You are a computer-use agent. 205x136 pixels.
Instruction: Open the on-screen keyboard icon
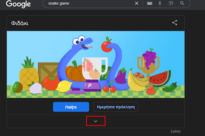[x=150, y=3]
